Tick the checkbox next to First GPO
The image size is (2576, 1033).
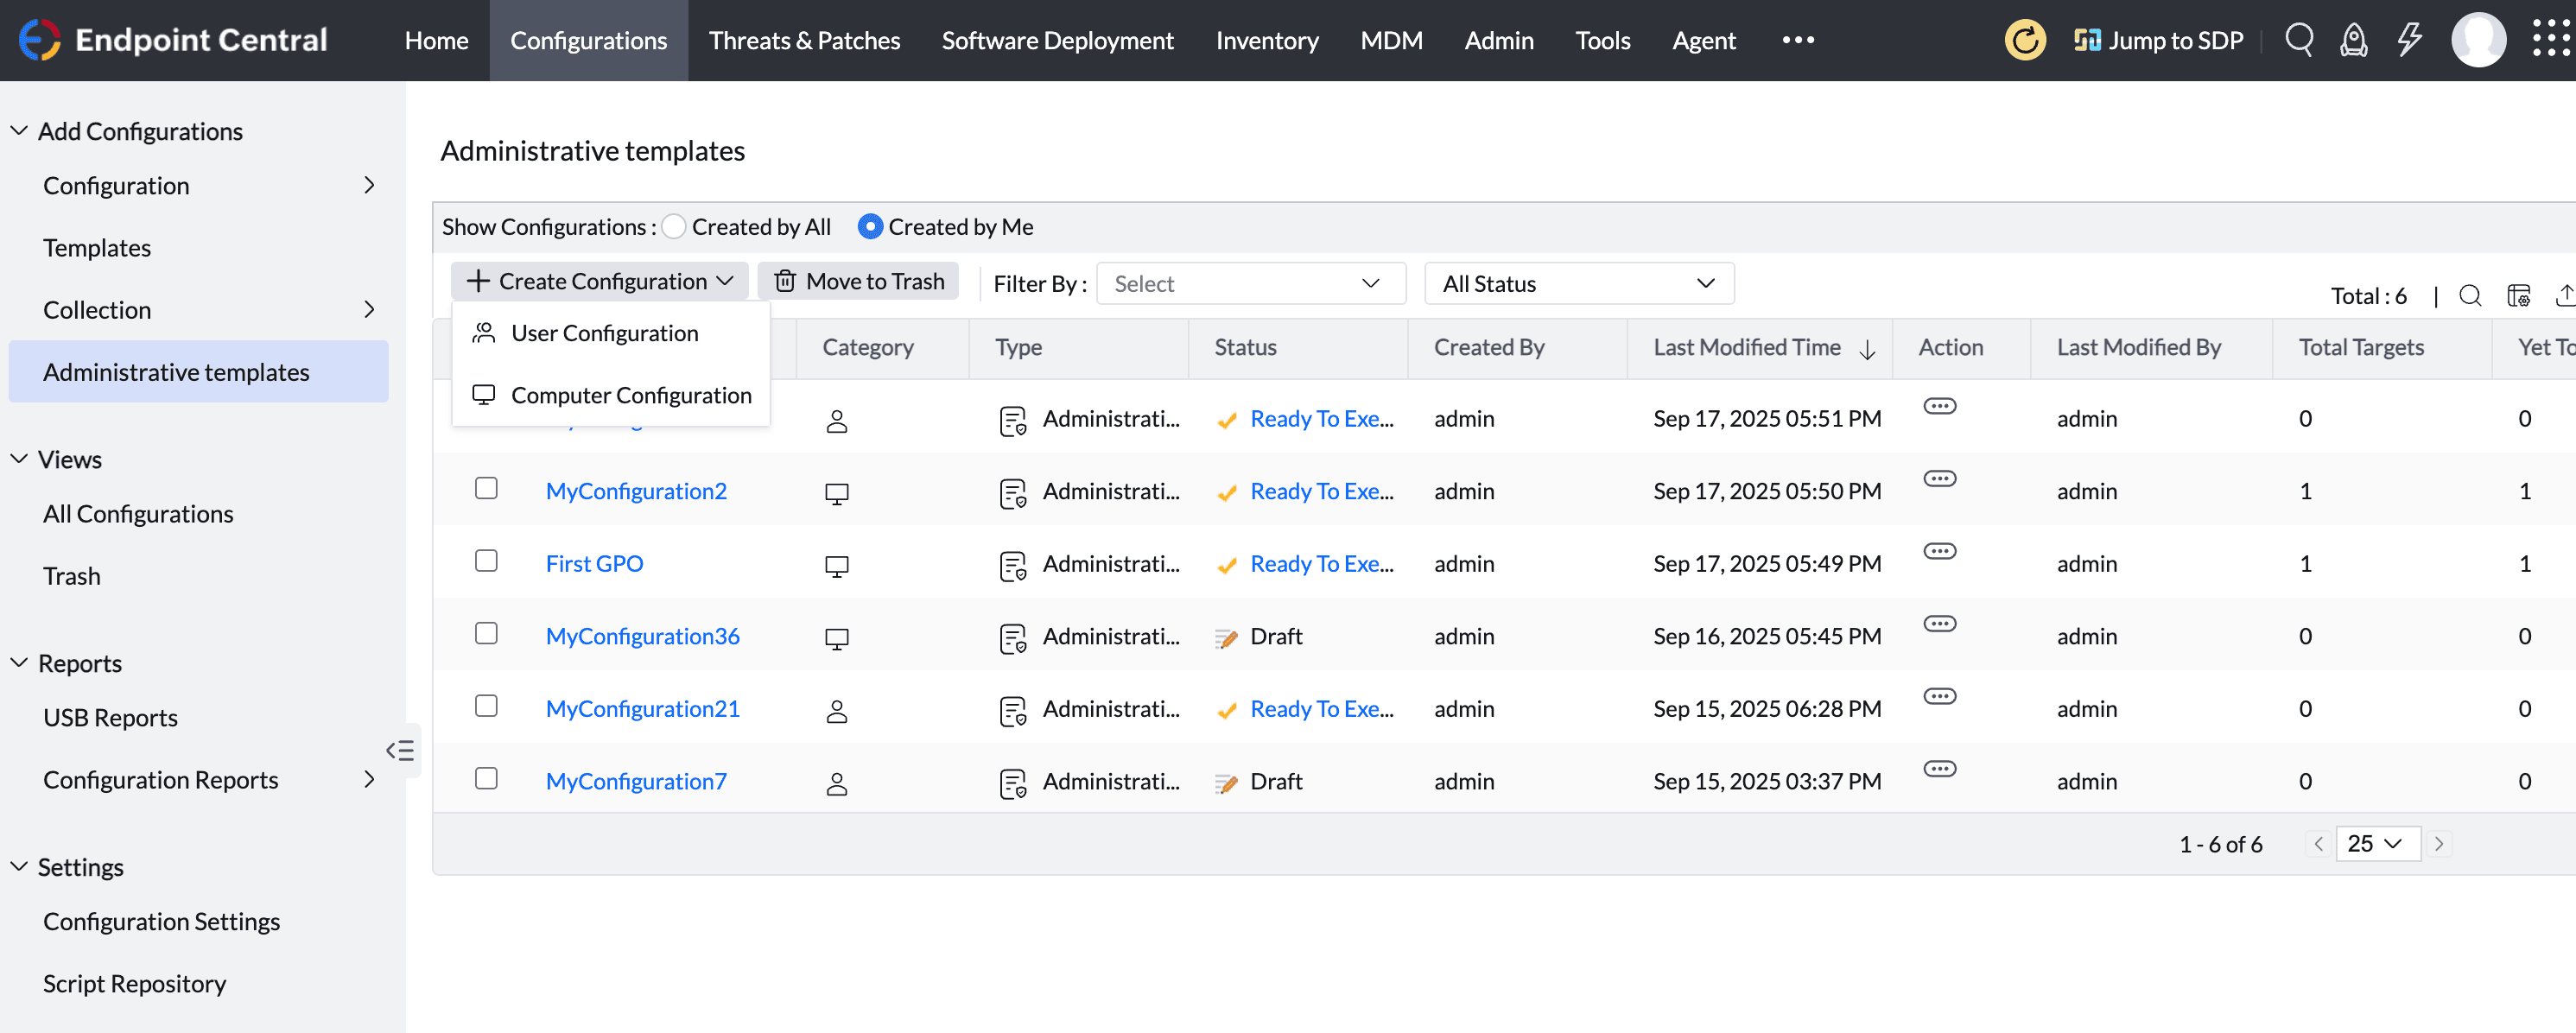(487, 561)
